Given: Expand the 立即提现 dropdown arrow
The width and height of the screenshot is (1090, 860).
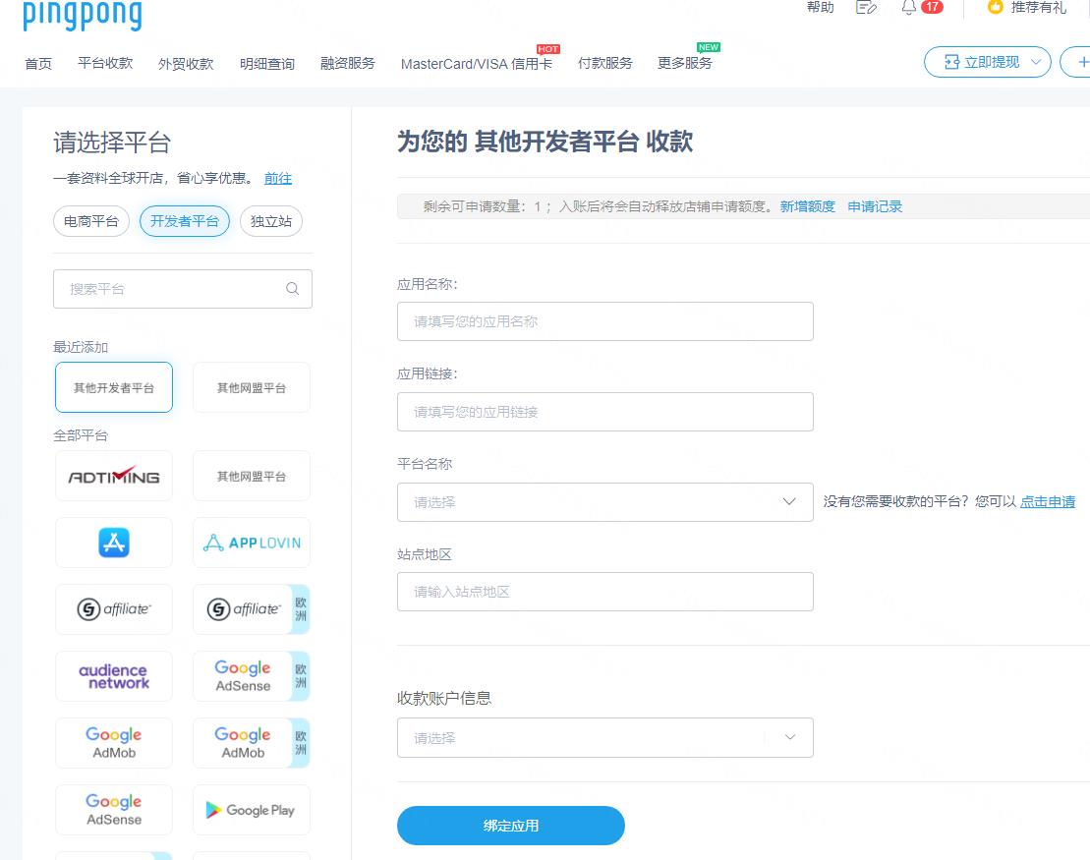Looking at the screenshot, I should 1036,63.
